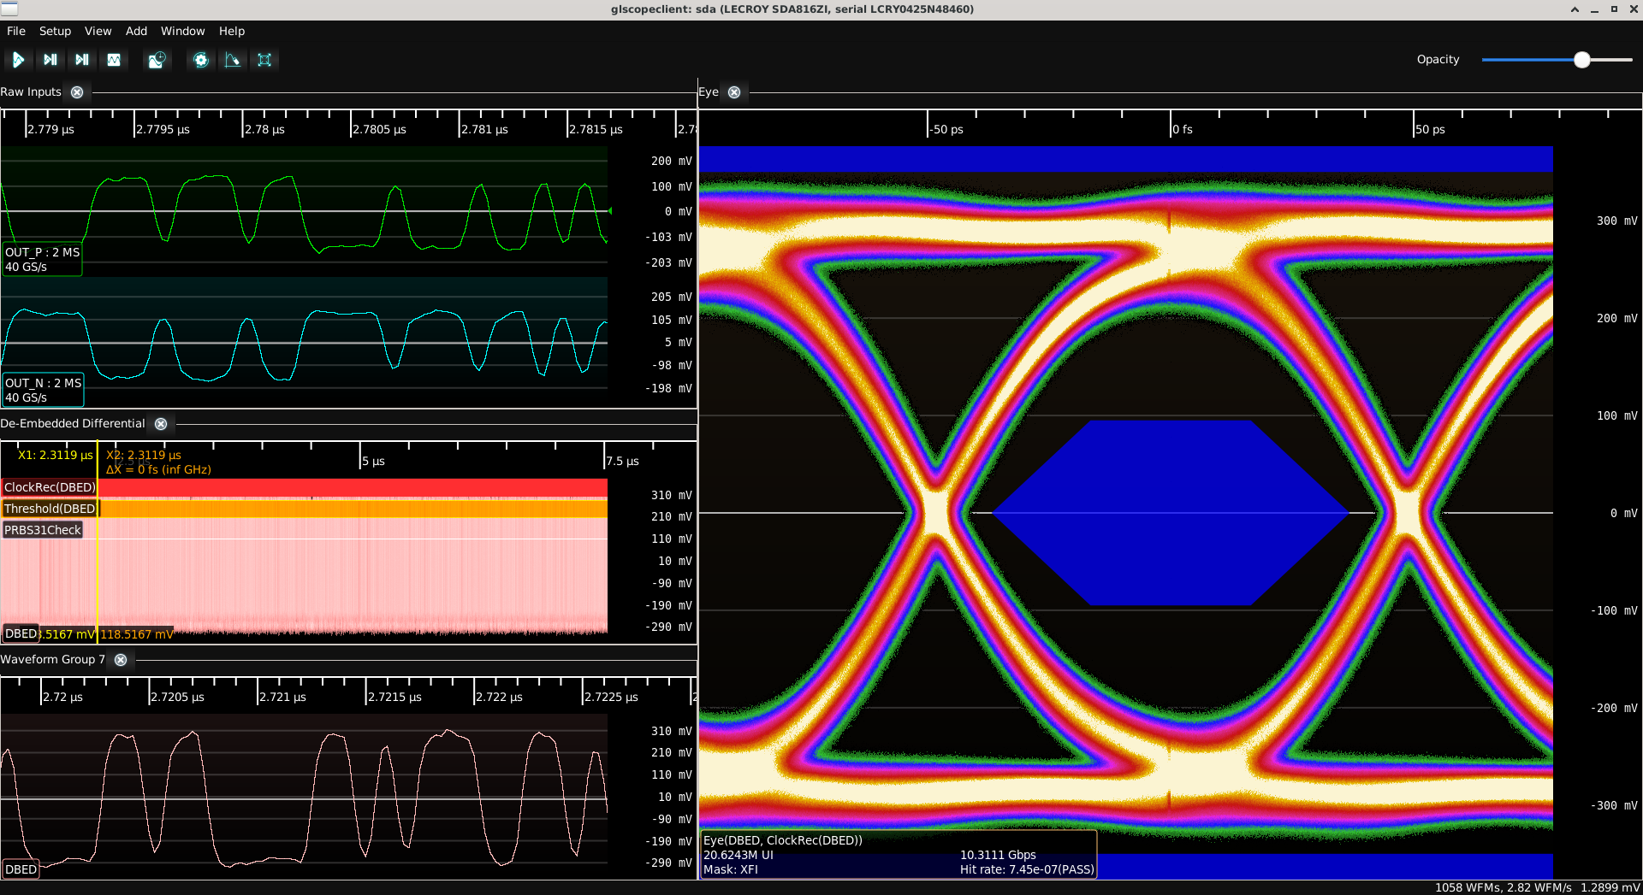
Task: Click the ClockRec(DBED) channel label
Action: [50, 487]
